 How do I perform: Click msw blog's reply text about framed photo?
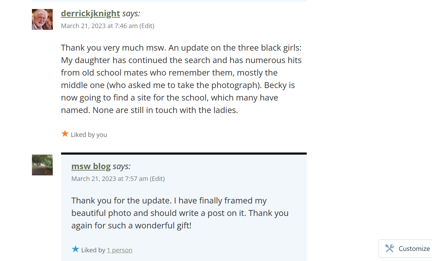(x=180, y=213)
